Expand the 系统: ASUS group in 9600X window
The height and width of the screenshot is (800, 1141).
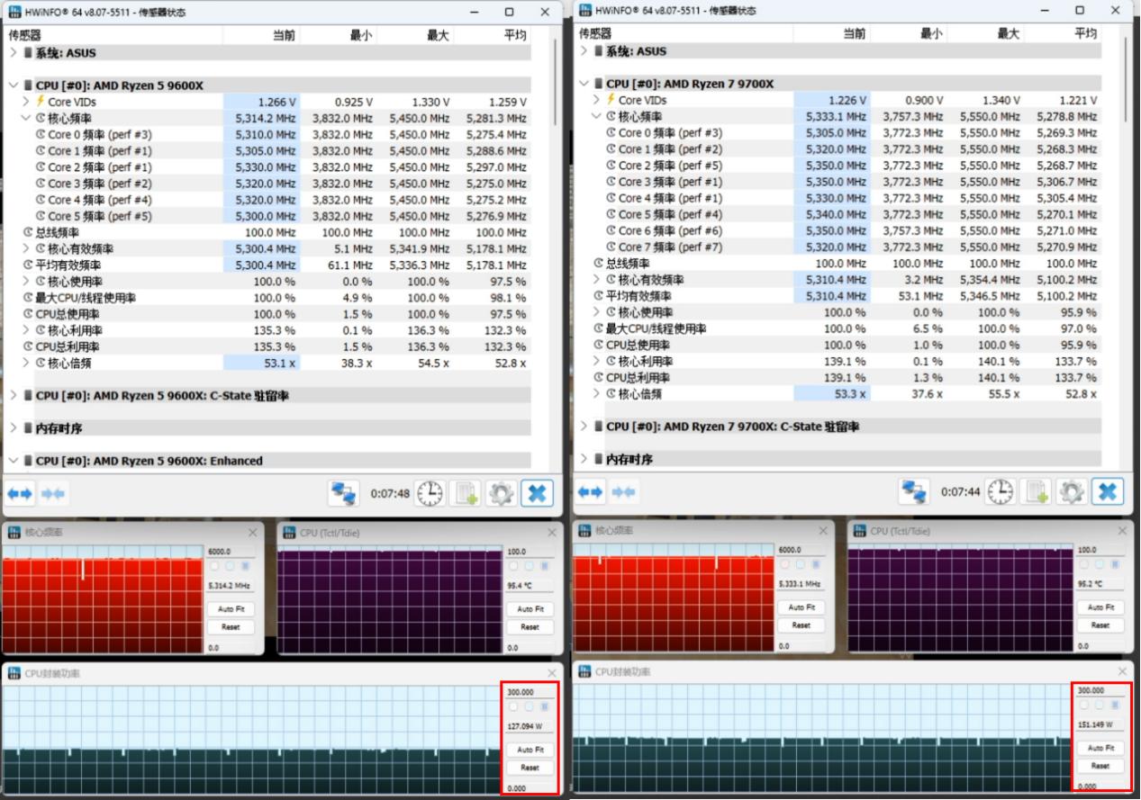[x=14, y=53]
